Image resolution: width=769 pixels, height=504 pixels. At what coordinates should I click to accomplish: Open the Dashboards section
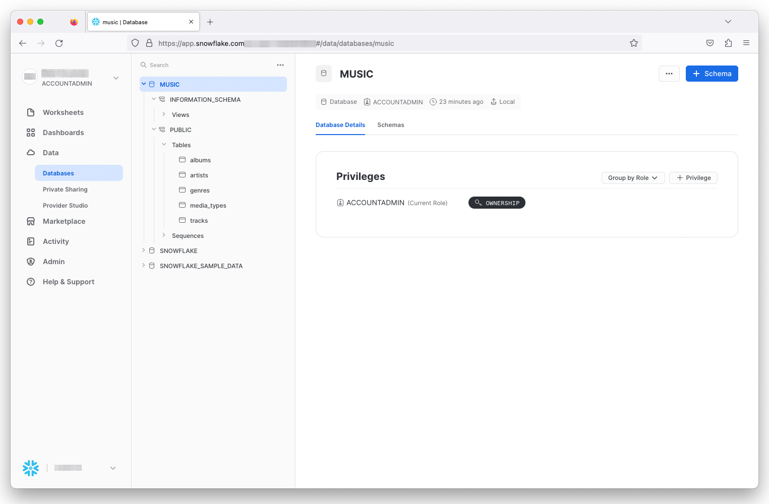click(x=63, y=133)
